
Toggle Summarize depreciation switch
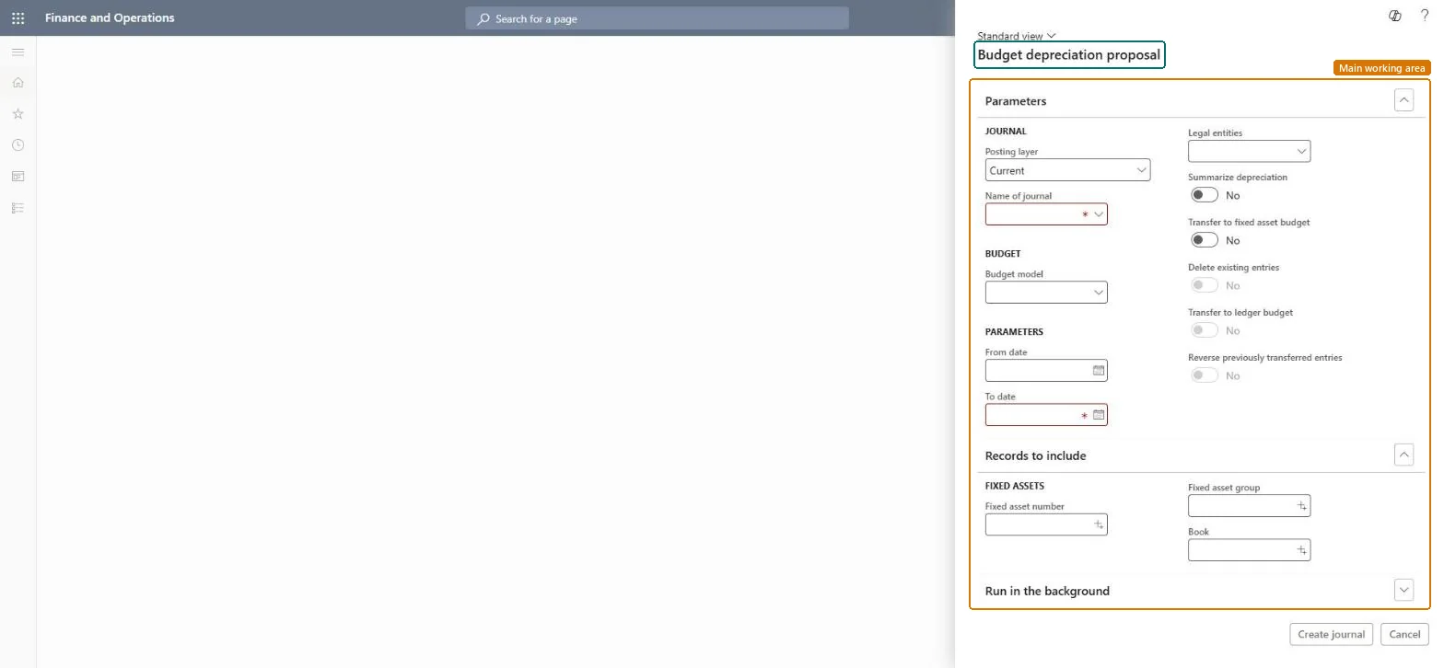click(x=1205, y=195)
